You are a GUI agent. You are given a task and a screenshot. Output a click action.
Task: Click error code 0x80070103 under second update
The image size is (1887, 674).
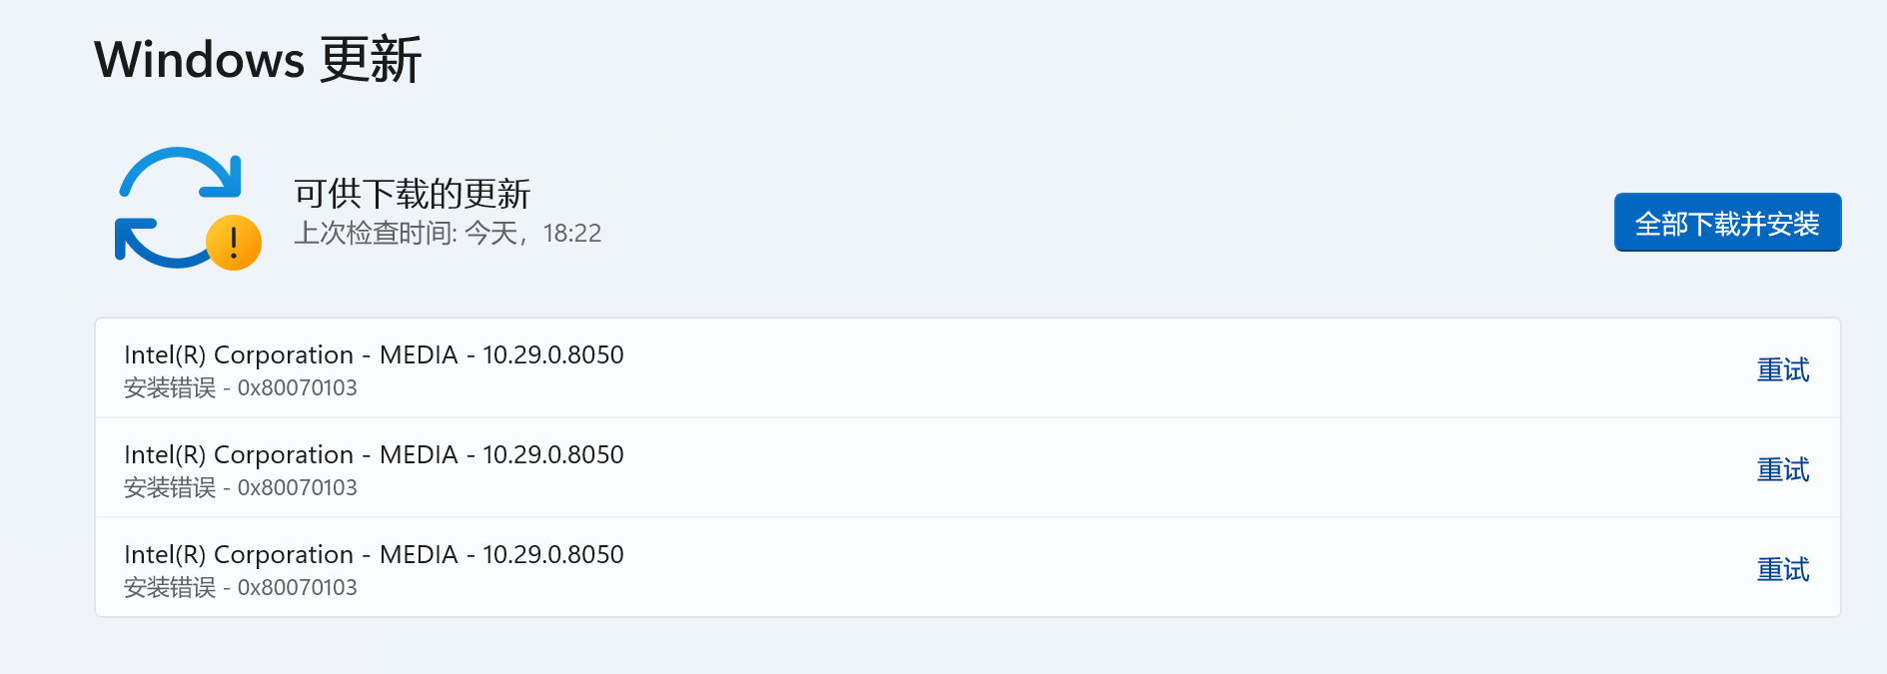(297, 488)
